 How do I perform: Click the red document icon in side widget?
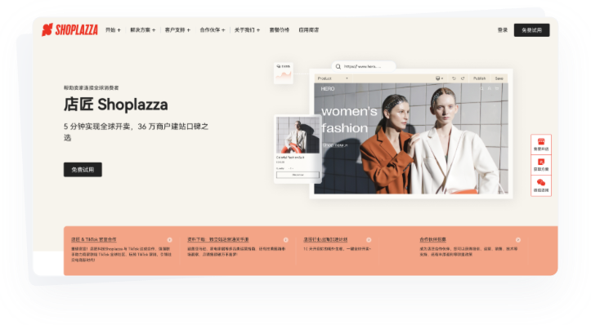pos(541,162)
